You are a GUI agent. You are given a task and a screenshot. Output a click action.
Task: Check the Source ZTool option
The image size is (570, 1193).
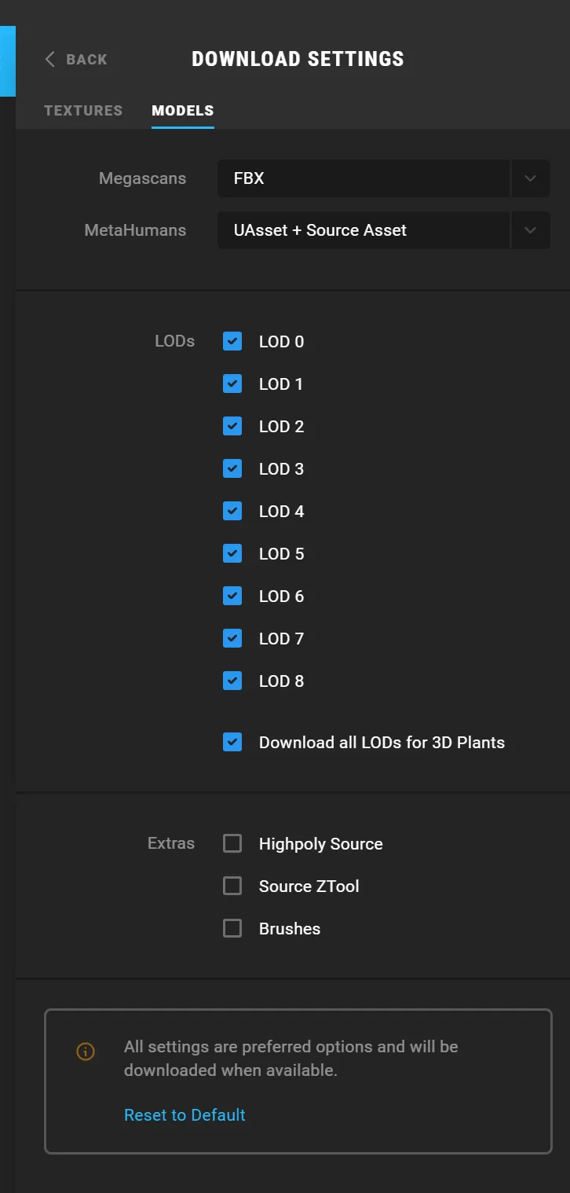tap(232, 886)
